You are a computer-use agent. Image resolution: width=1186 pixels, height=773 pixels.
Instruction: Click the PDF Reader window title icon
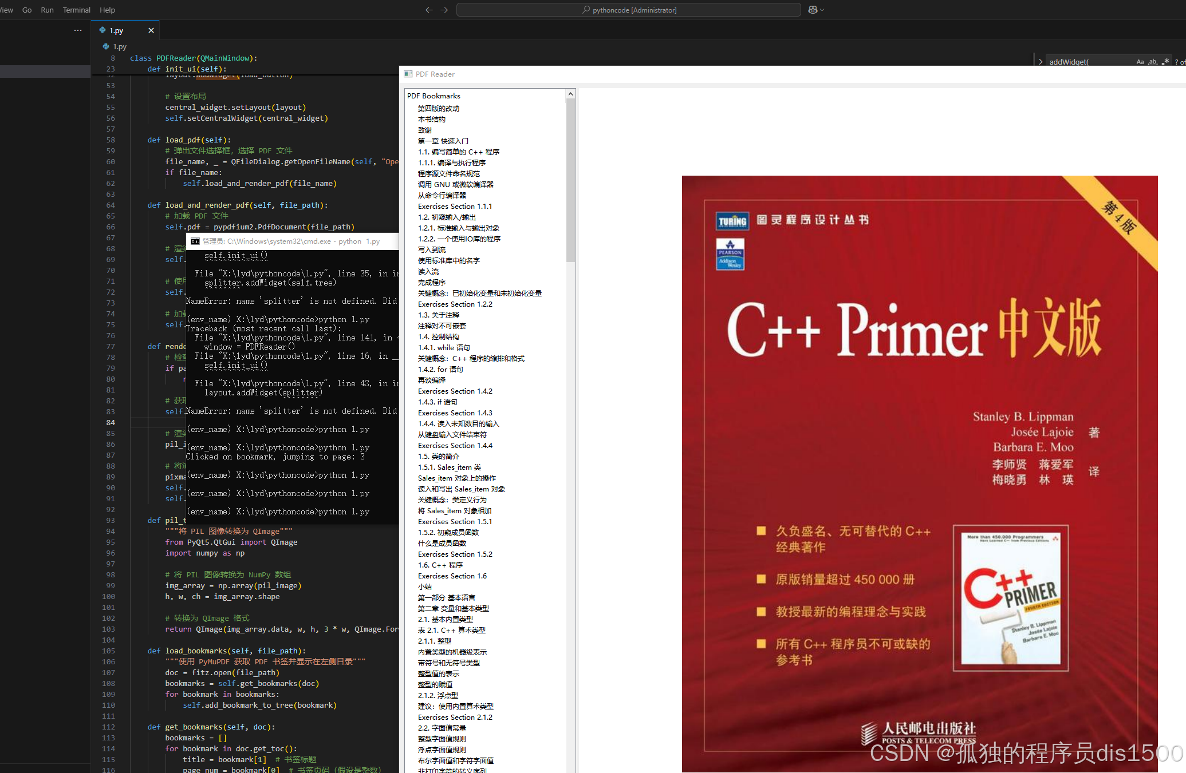click(x=408, y=74)
